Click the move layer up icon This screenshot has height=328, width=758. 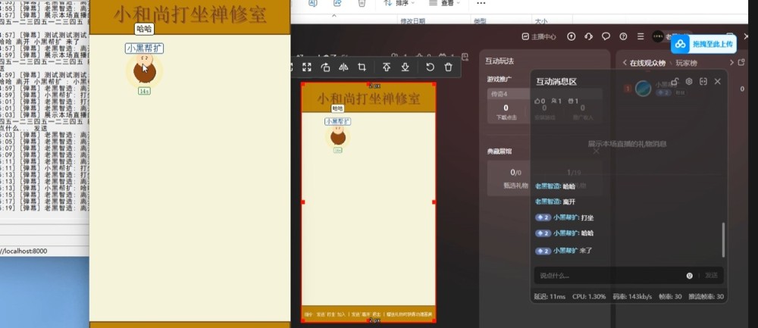(387, 67)
